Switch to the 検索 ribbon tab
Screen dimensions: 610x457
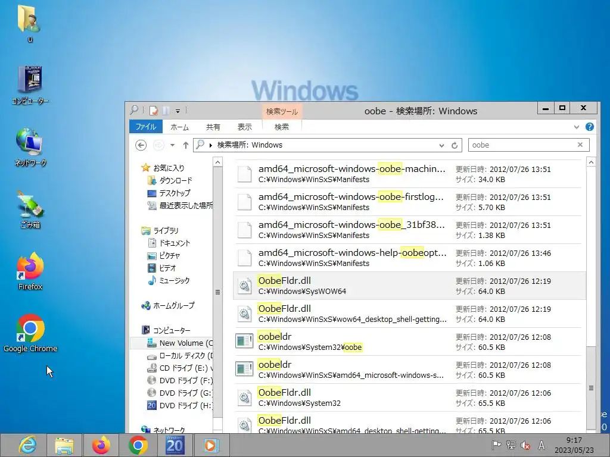click(282, 127)
